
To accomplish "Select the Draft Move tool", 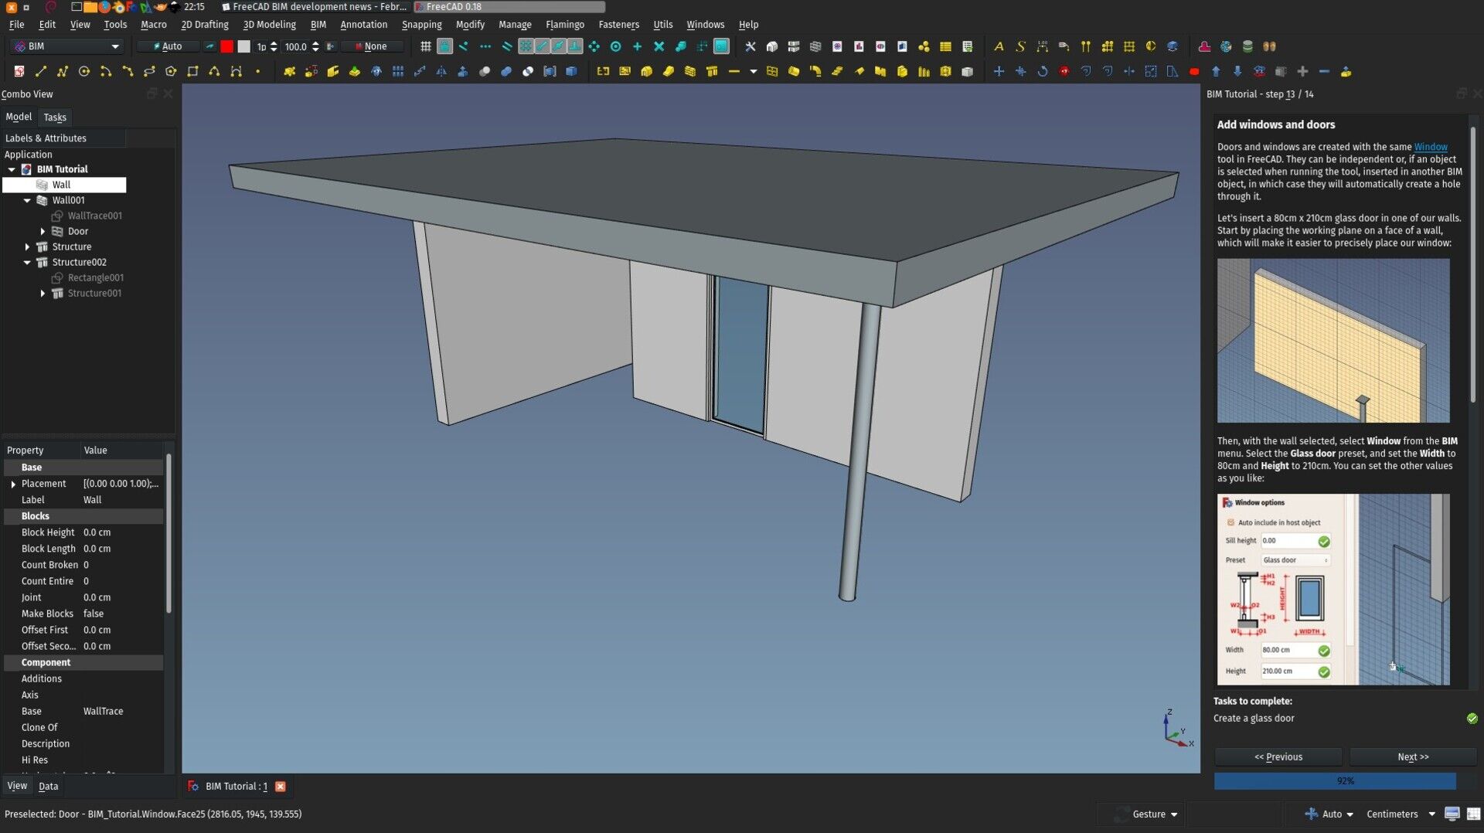I will [999, 71].
